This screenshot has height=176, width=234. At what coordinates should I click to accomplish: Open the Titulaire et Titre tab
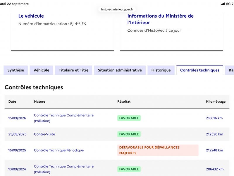pos(74,70)
